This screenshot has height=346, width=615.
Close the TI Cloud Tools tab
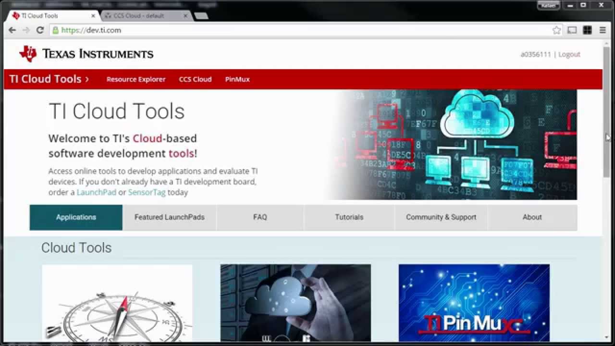(93, 16)
